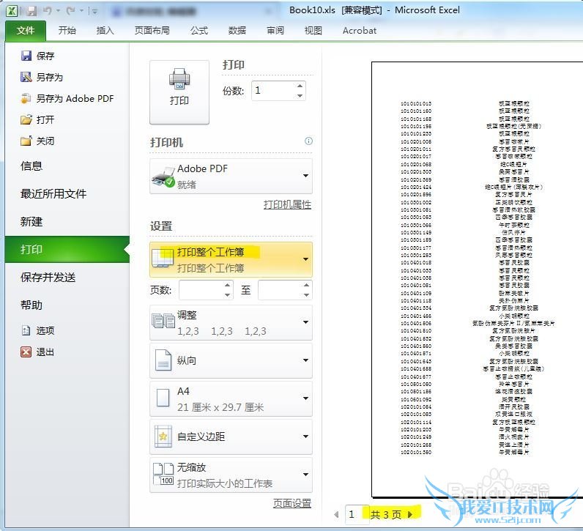Switch to the 页面布局 ribbon tab
The width and height of the screenshot is (583, 531).
click(152, 31)
